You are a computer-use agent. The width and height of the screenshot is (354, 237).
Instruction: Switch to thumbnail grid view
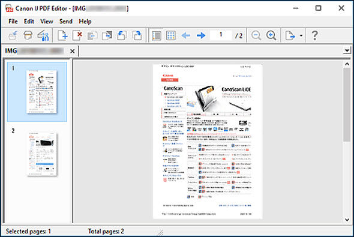(x=171, y=35)
